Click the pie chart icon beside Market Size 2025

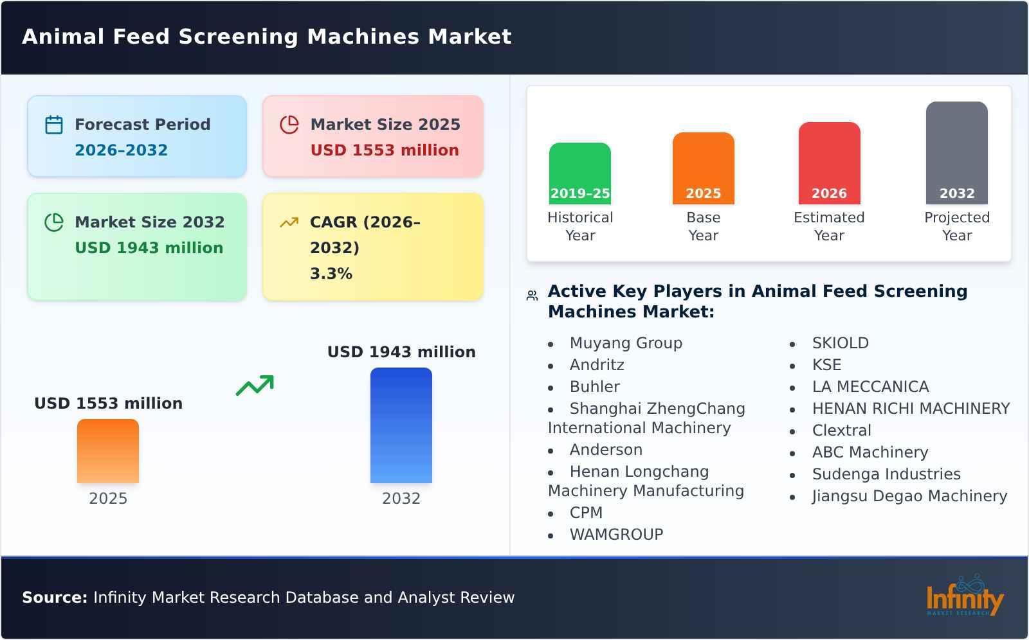(290, 125)
